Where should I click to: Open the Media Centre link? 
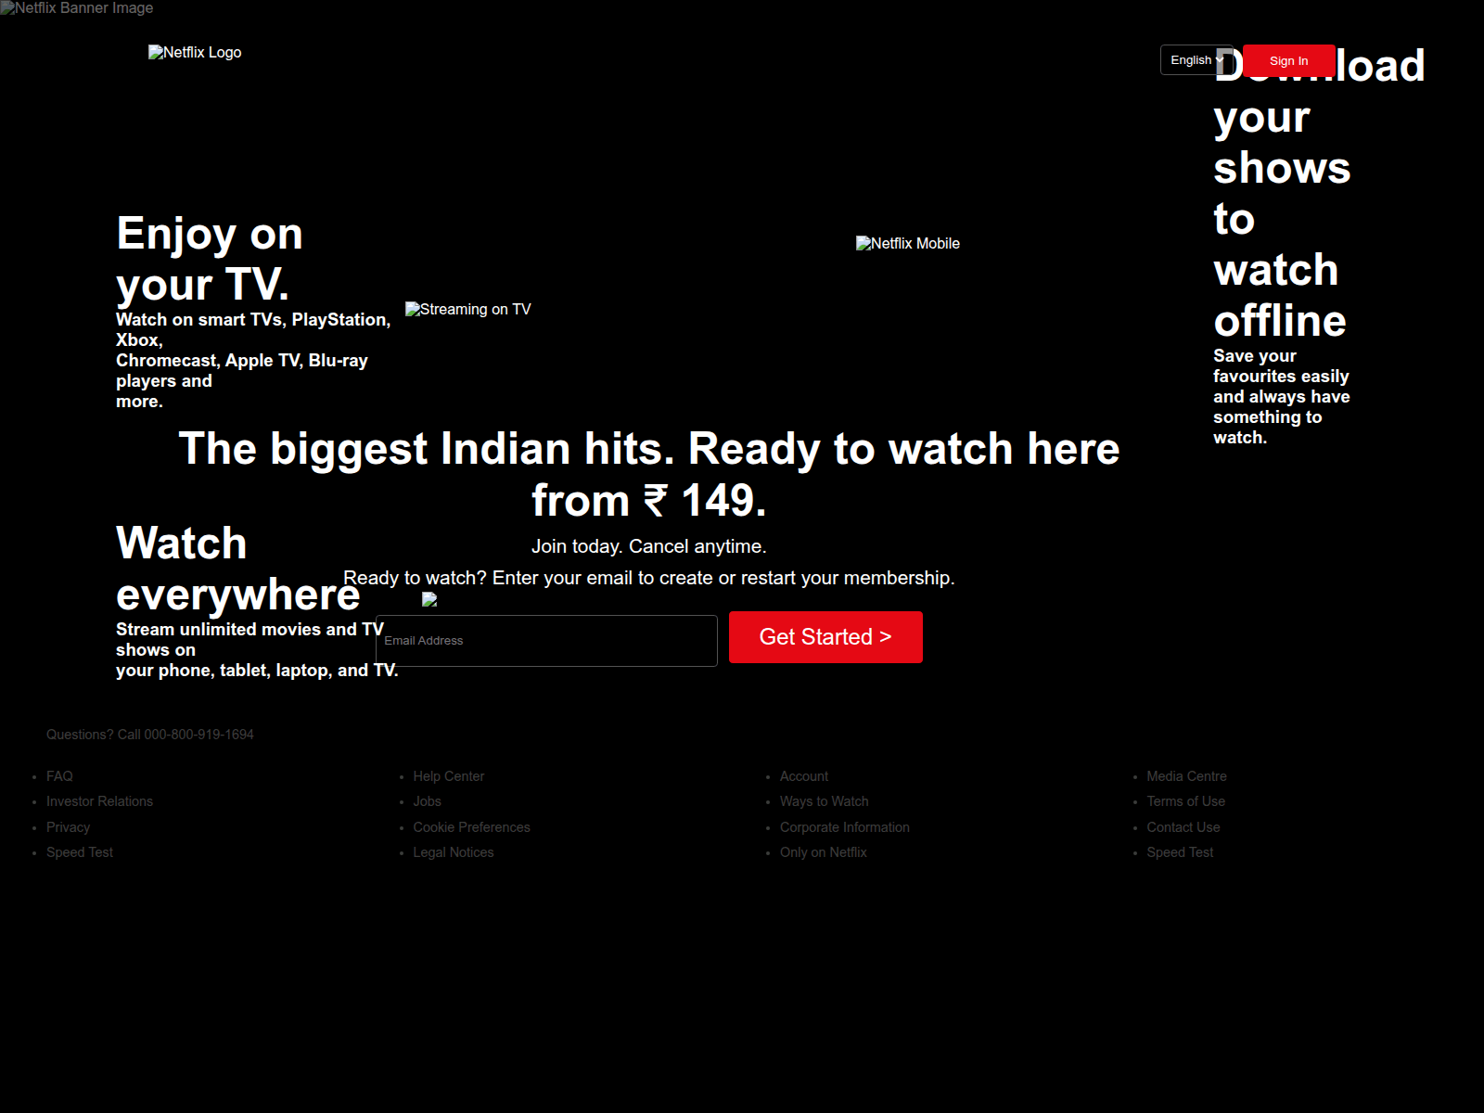pyautogui.click(x=1186, y=776)
